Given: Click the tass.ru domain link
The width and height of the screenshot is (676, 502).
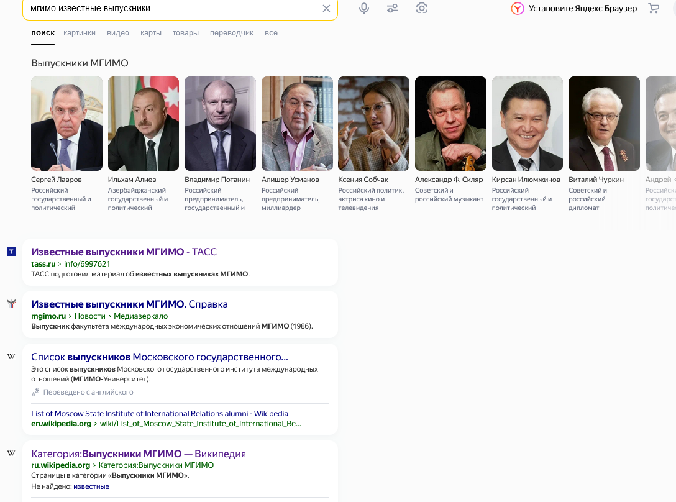Looking at the screenshot, I should 43,264.
